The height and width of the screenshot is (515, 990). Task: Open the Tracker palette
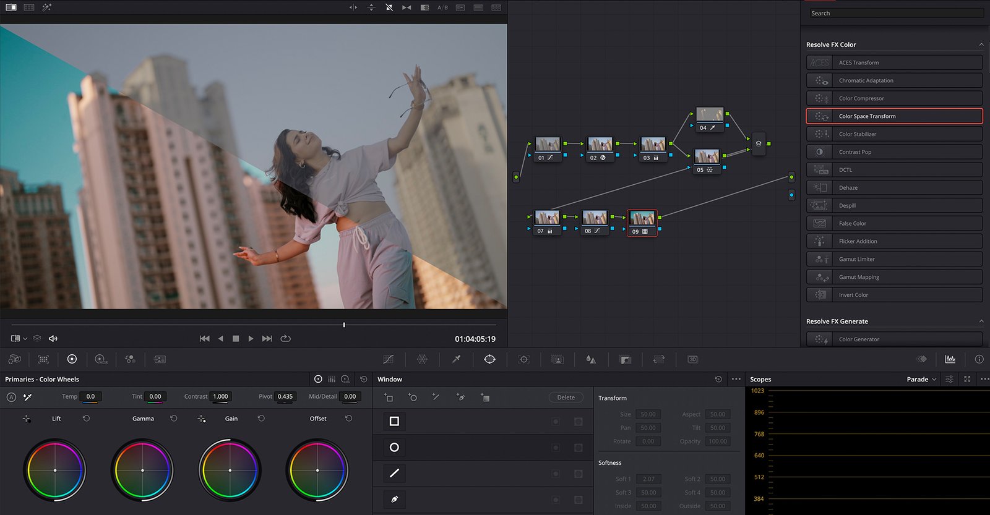click(523, 359)
